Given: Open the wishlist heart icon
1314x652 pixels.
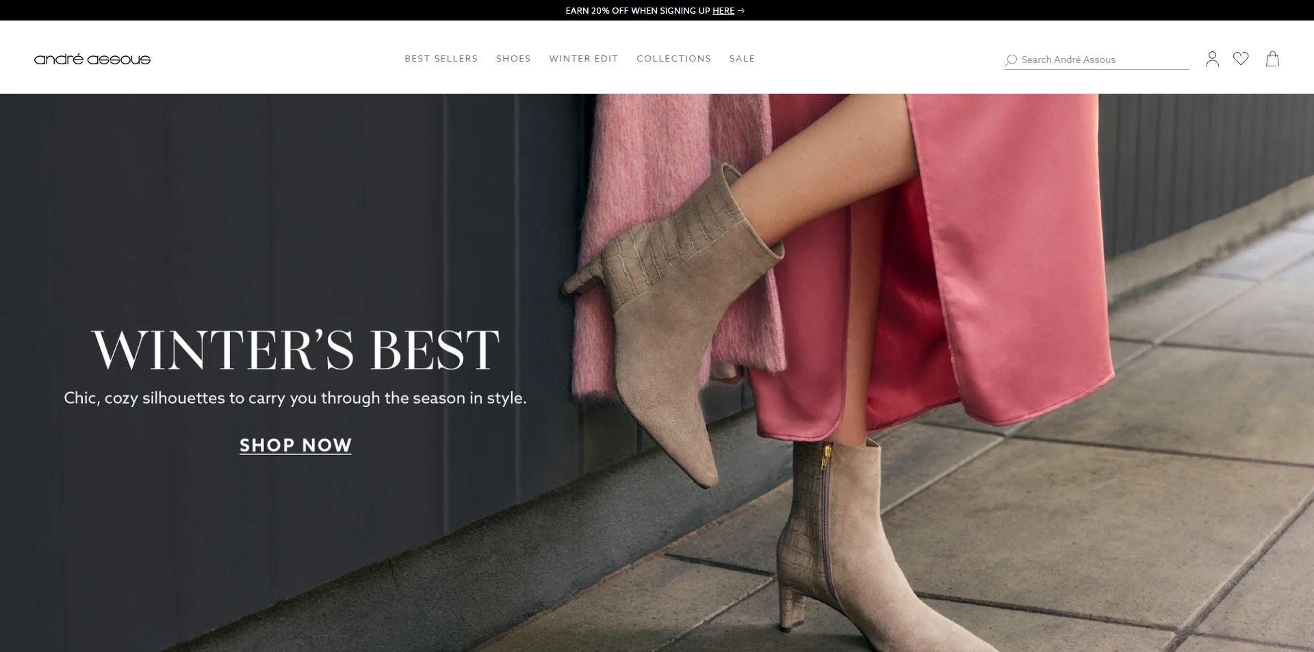Looking at the screenshot, I should (x=1241, y=59).
